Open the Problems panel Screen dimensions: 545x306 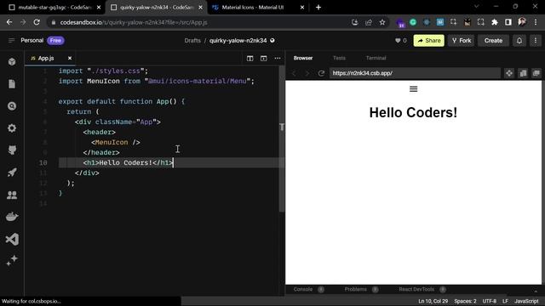[x=356, y=289]
